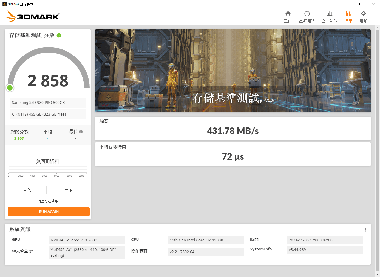Open the 基準測試 benchmark section
380x277 pixels.
click(307, 16)
